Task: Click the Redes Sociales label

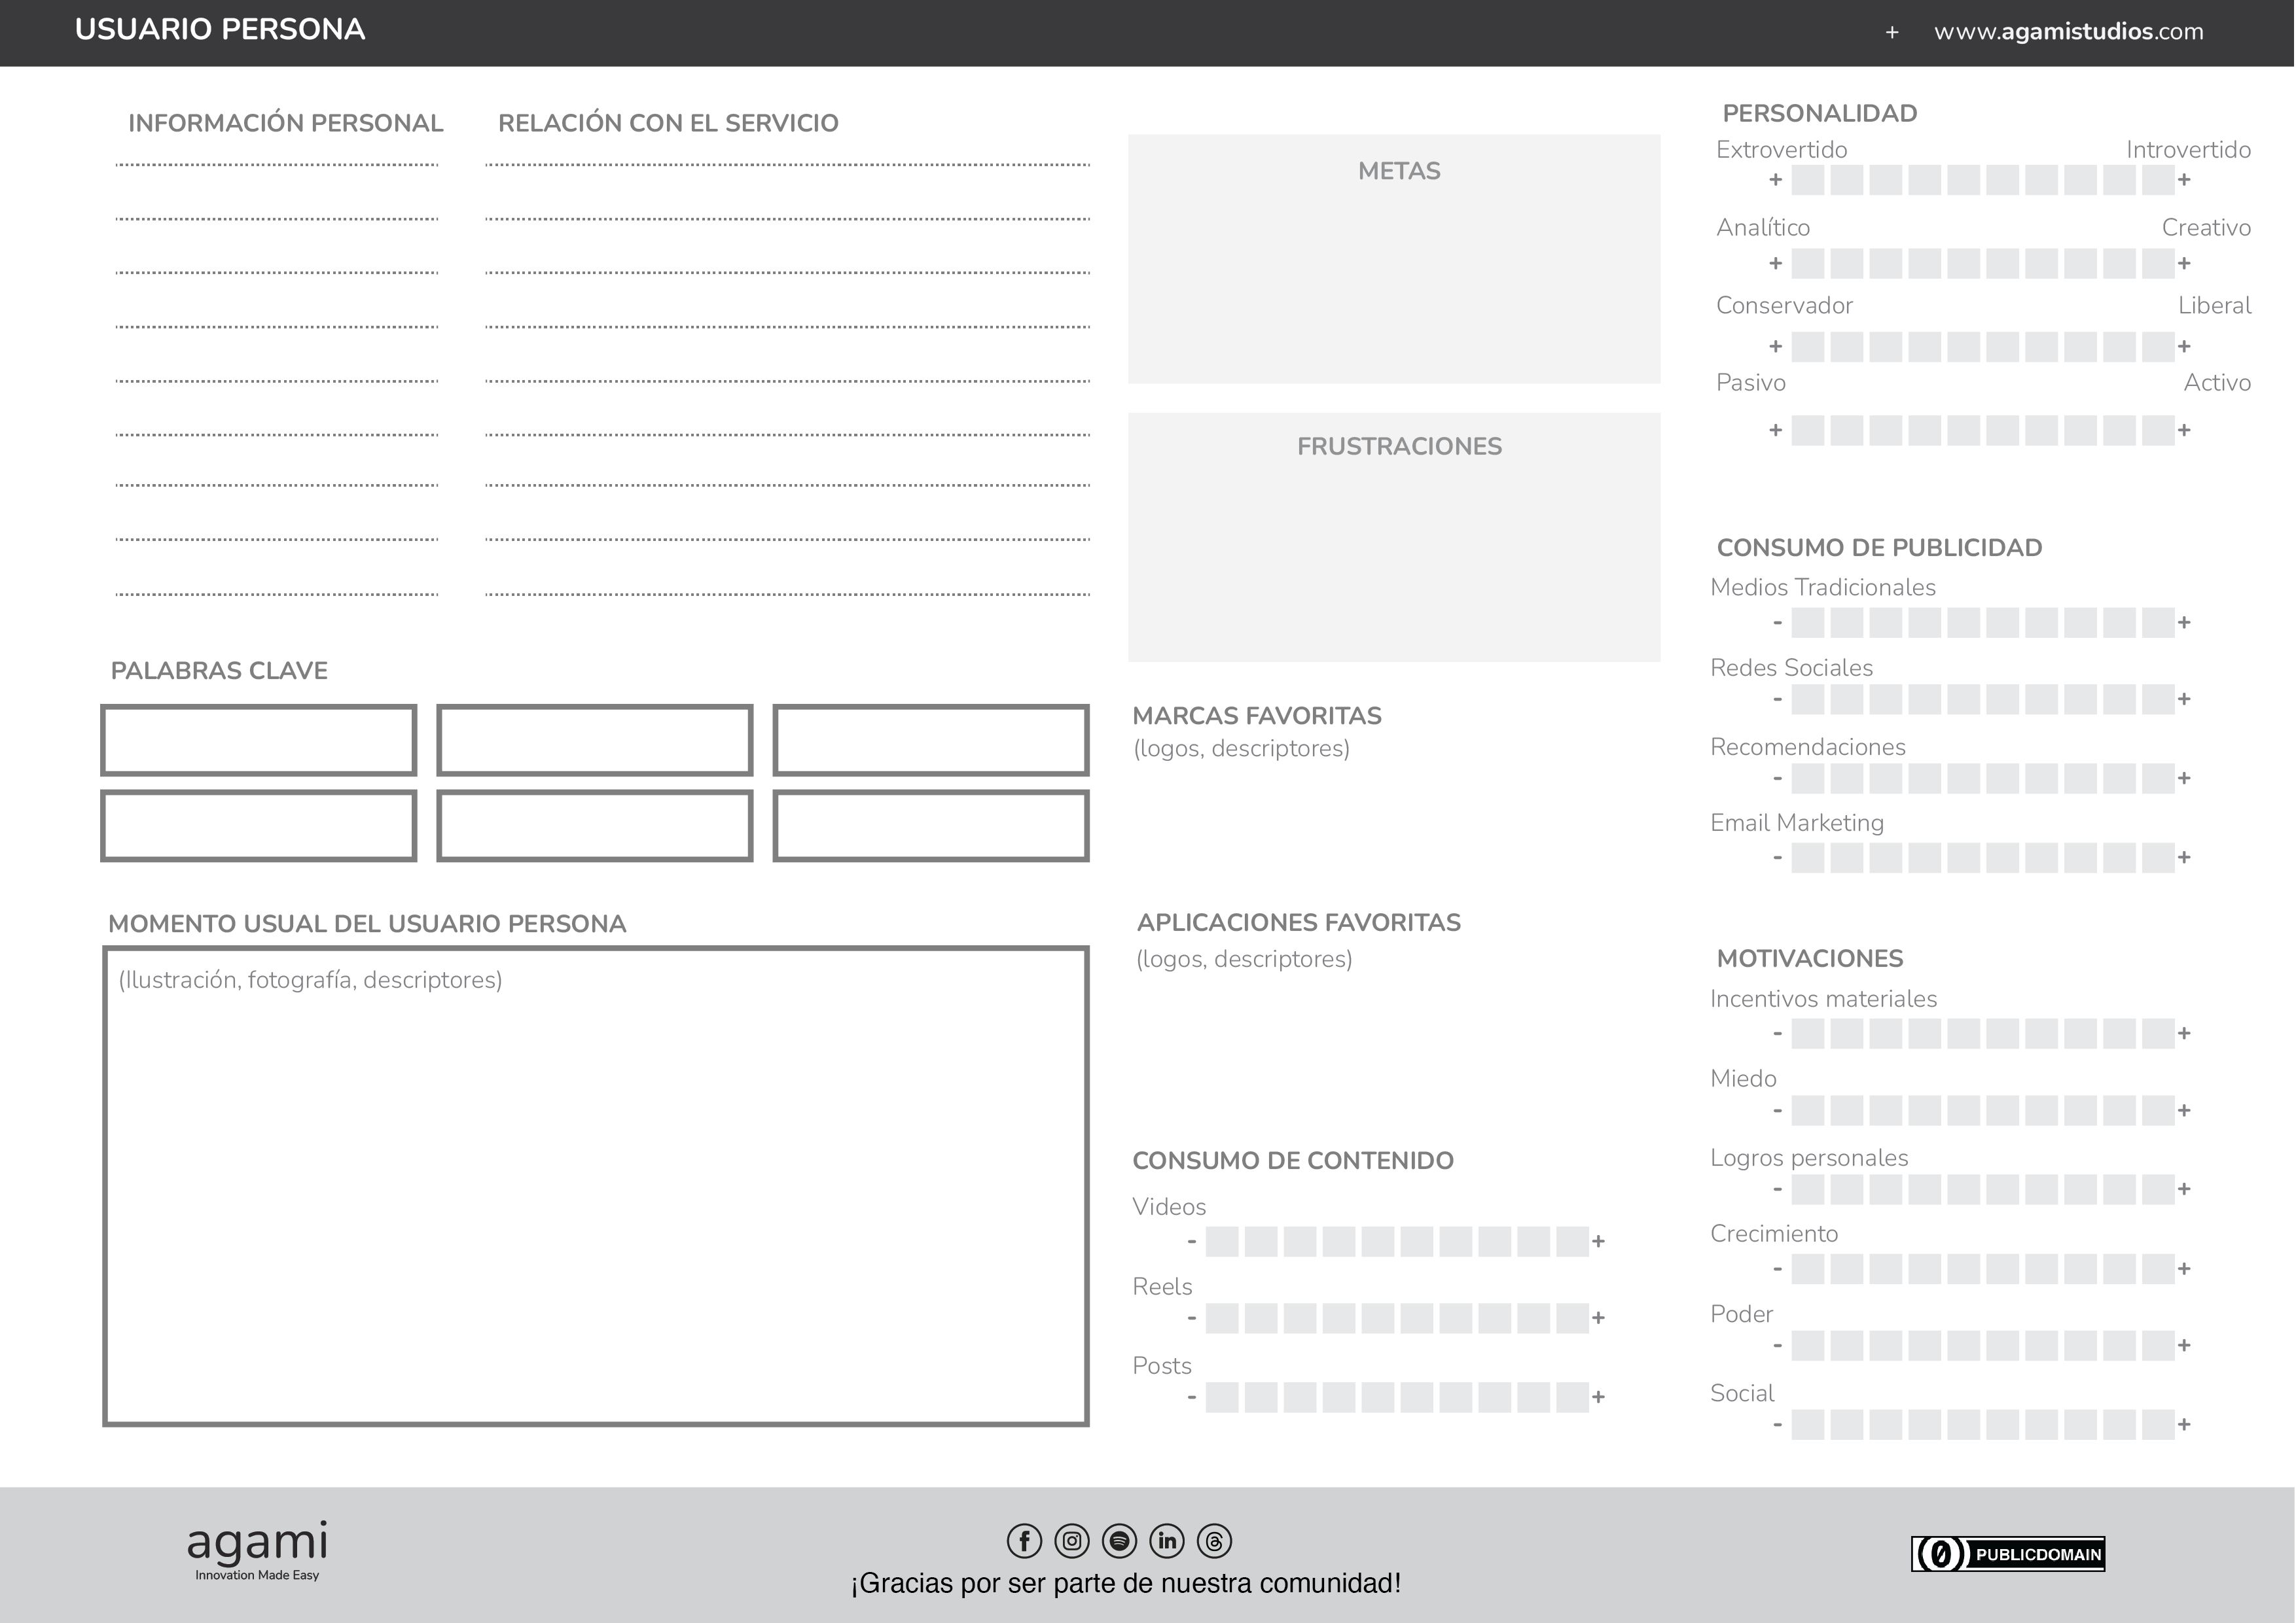Action: click(1792, 668)
